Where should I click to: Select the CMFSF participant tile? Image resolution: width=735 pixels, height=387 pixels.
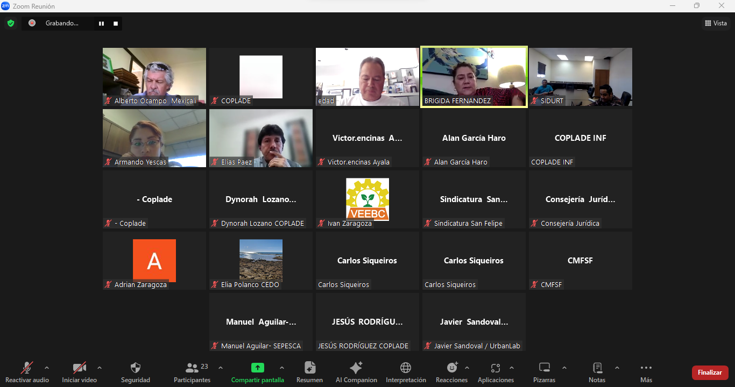(581, 261)
